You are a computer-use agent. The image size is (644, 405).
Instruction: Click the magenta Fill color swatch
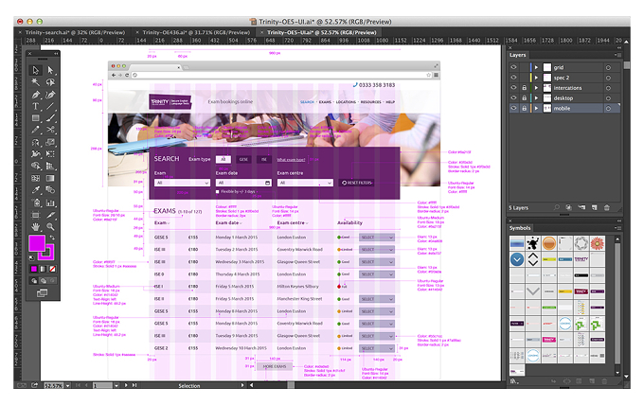[x=37, y=243]
